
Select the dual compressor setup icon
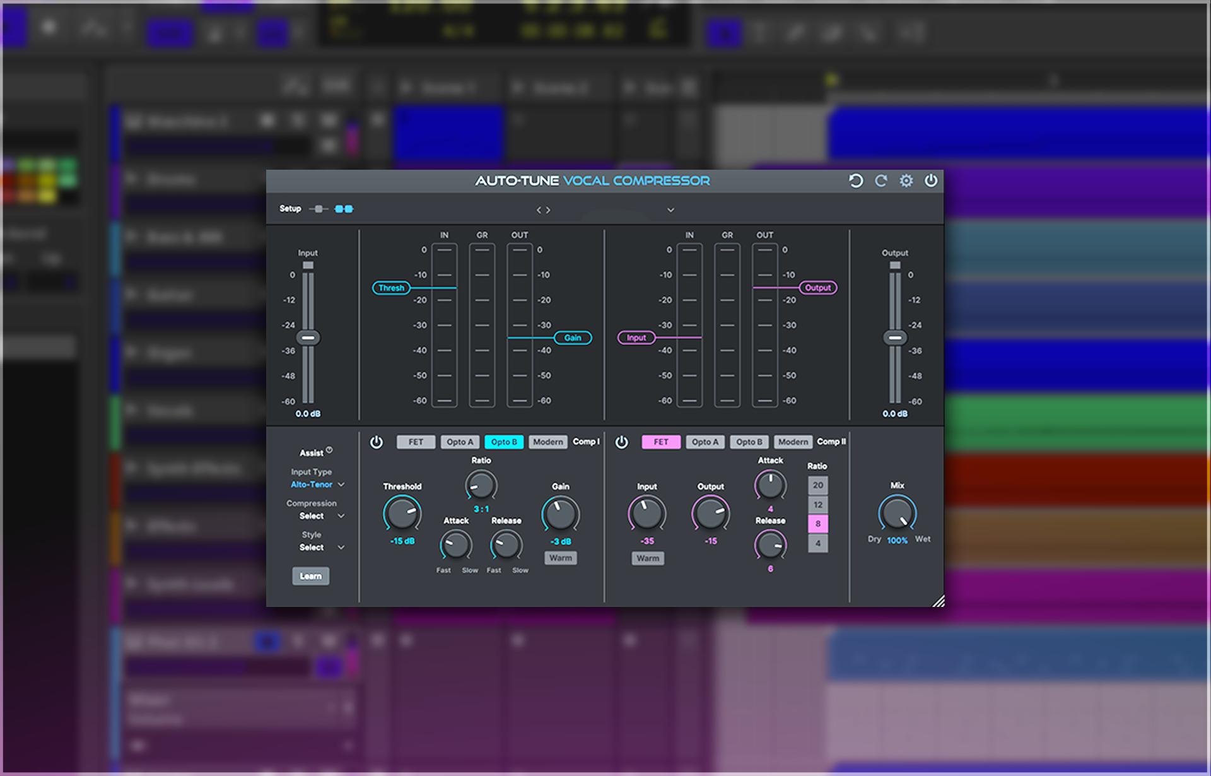coord(344,209)
